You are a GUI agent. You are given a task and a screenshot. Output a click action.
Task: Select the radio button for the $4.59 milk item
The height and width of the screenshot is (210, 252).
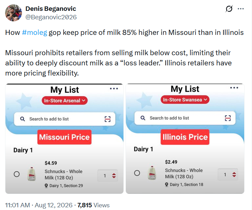click(17, 174)
